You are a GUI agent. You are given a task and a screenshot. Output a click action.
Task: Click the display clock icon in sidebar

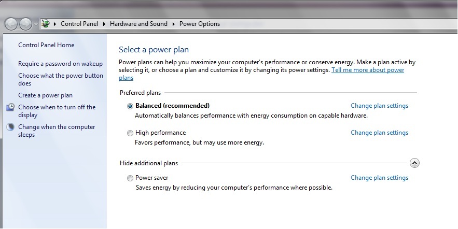coord(10,107)
